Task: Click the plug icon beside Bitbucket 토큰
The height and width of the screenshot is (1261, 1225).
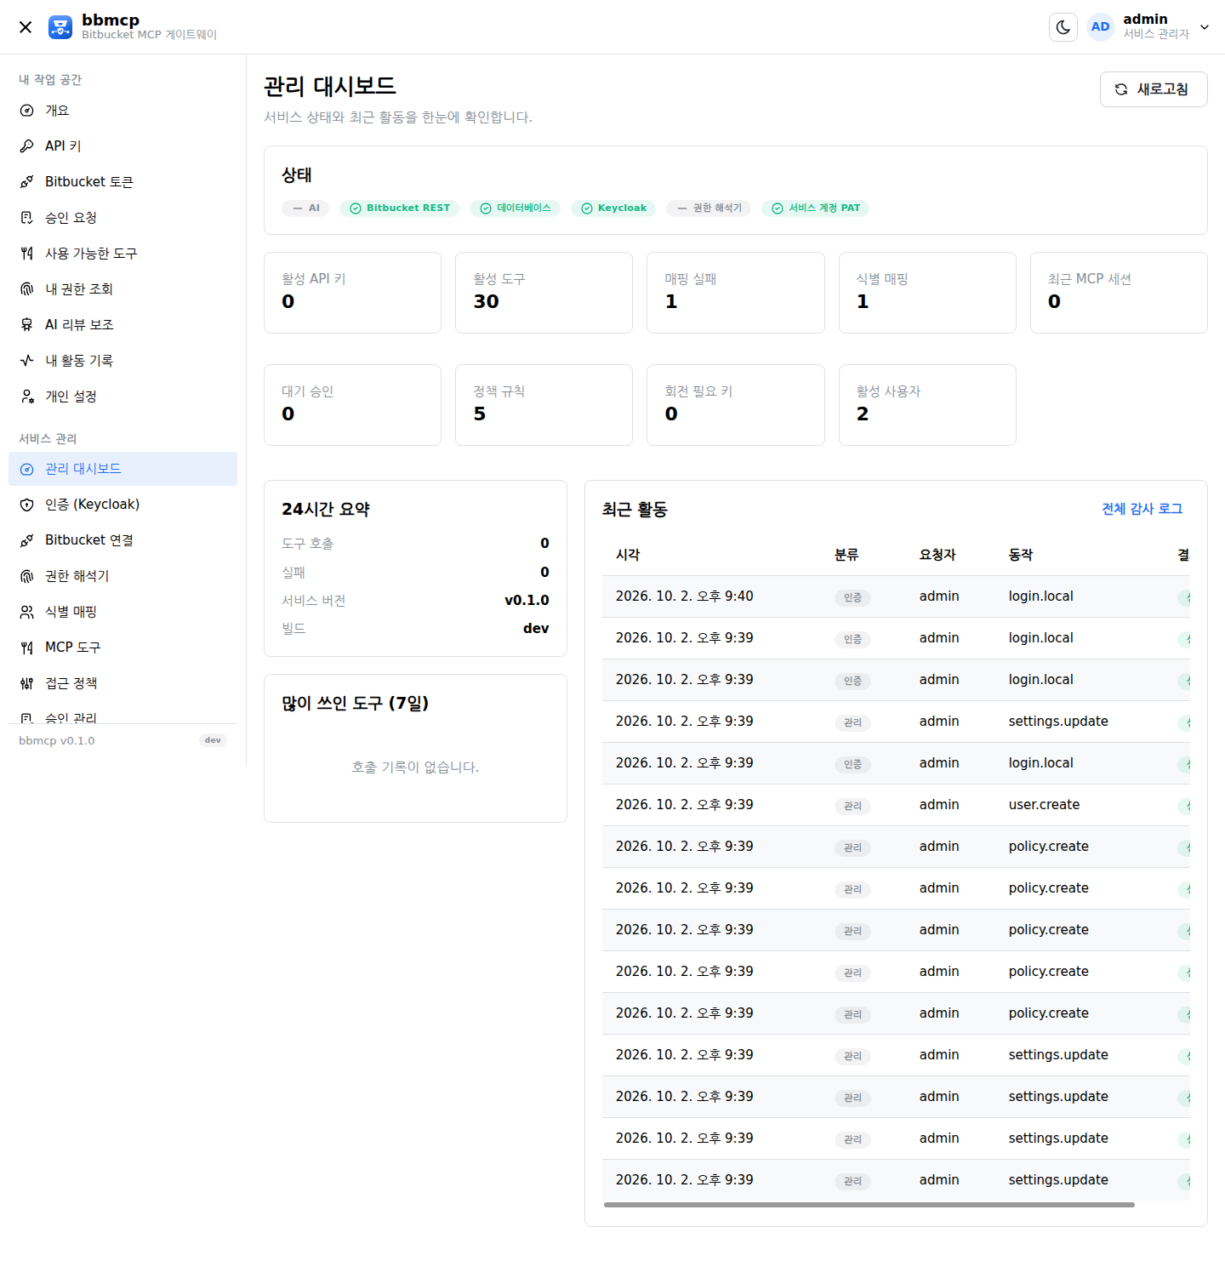Action: [x=27, y=182]
